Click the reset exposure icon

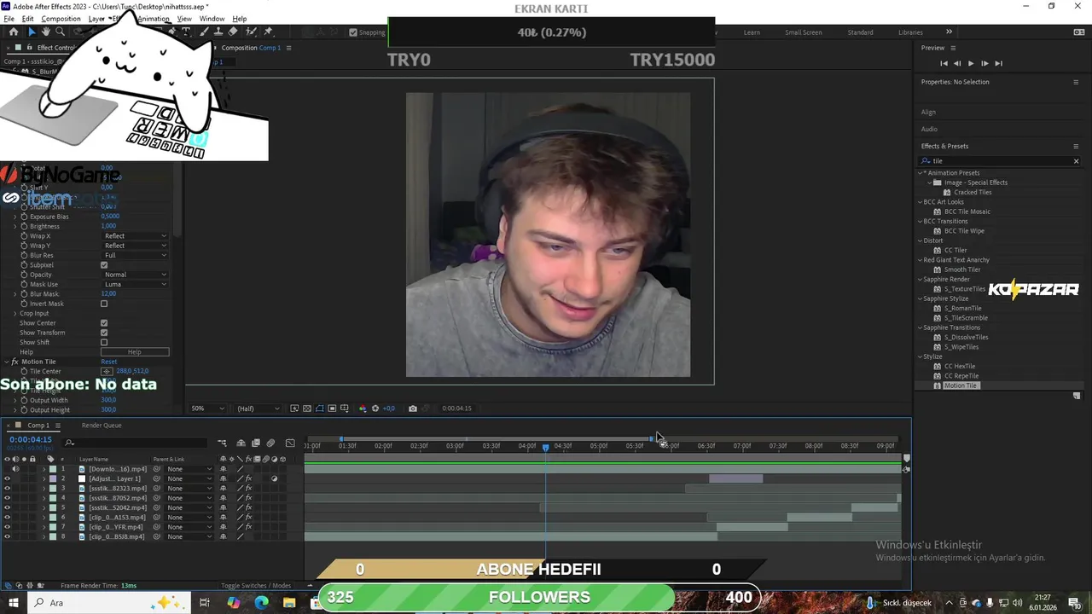pos(375,408)
